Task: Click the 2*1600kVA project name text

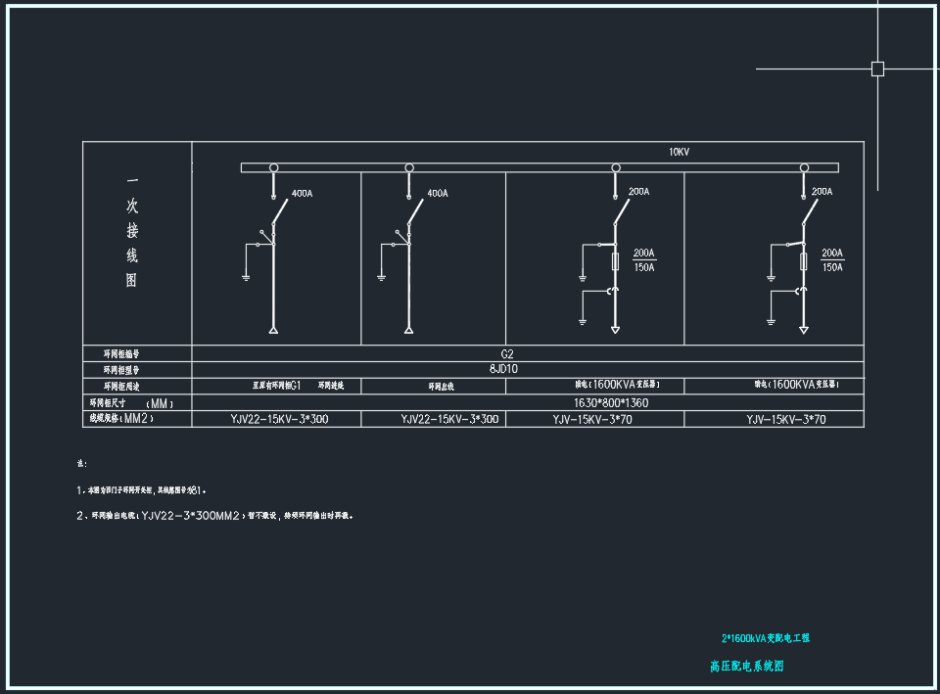Action: 765,638
